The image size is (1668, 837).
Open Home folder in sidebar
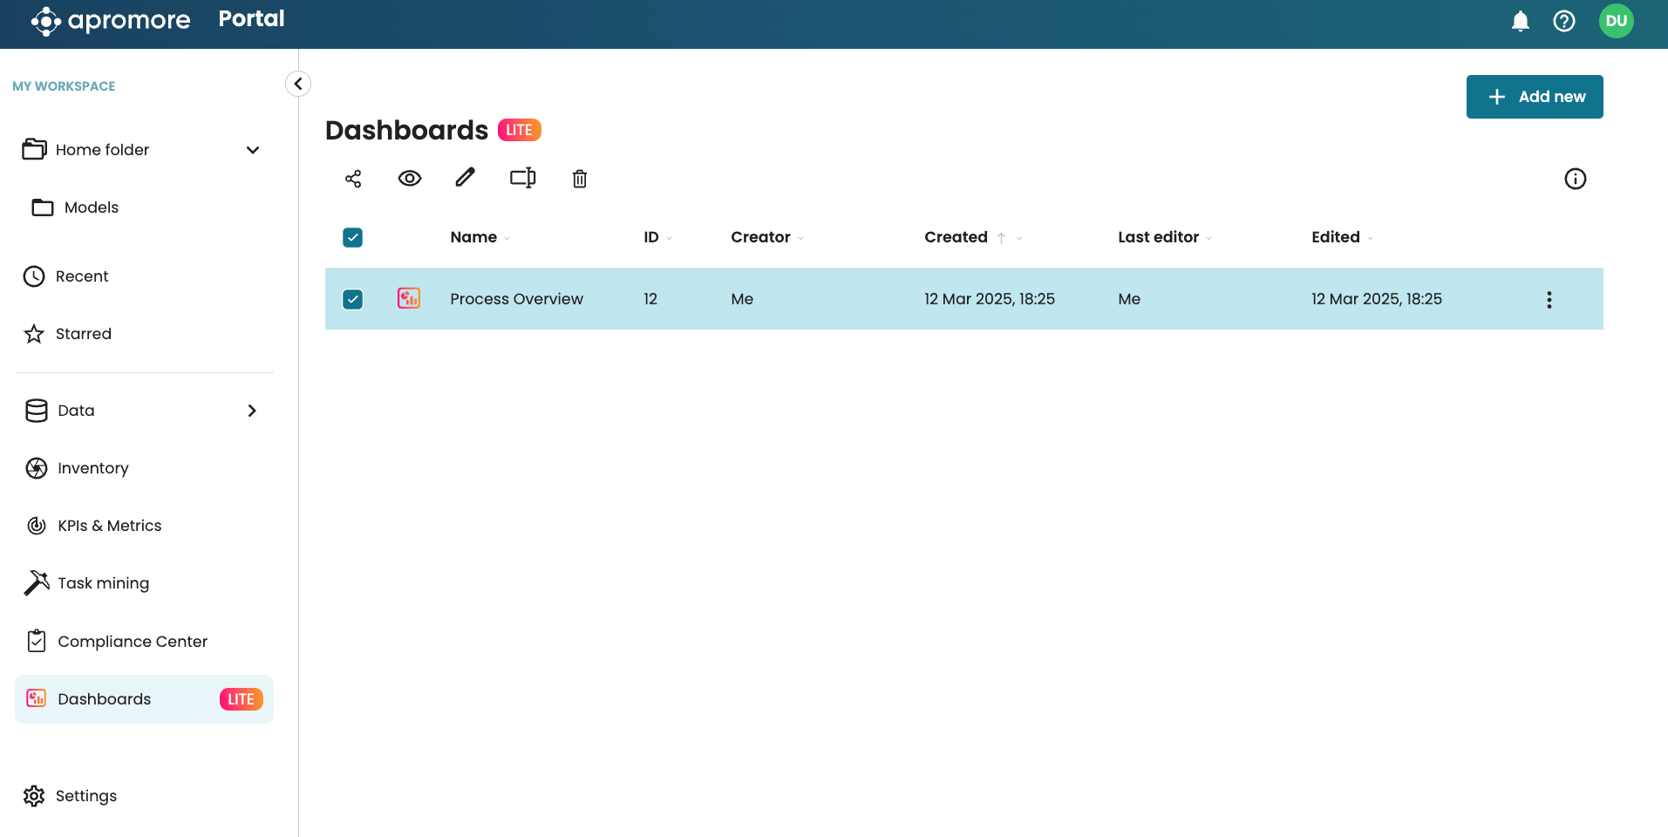tap(102, 150)
